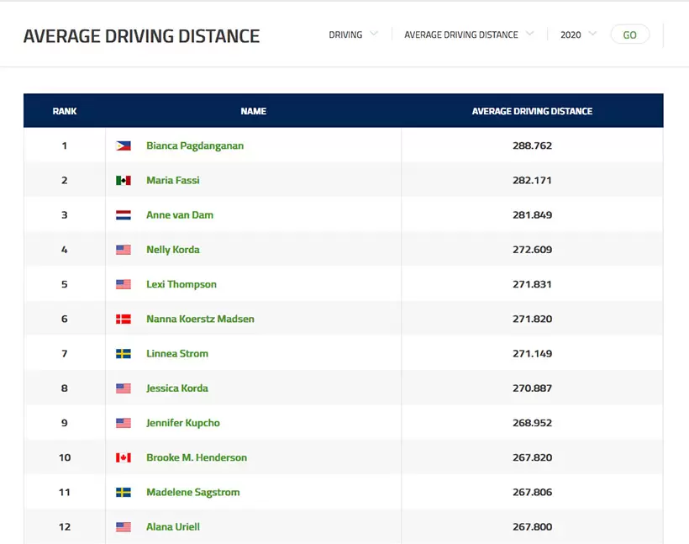Open Jessica Korda's player link

pos(176,388)
